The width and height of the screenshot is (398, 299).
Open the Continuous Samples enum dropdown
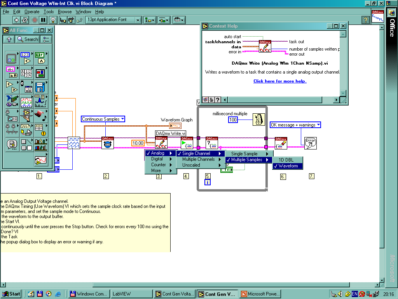(x=103, y=119)
